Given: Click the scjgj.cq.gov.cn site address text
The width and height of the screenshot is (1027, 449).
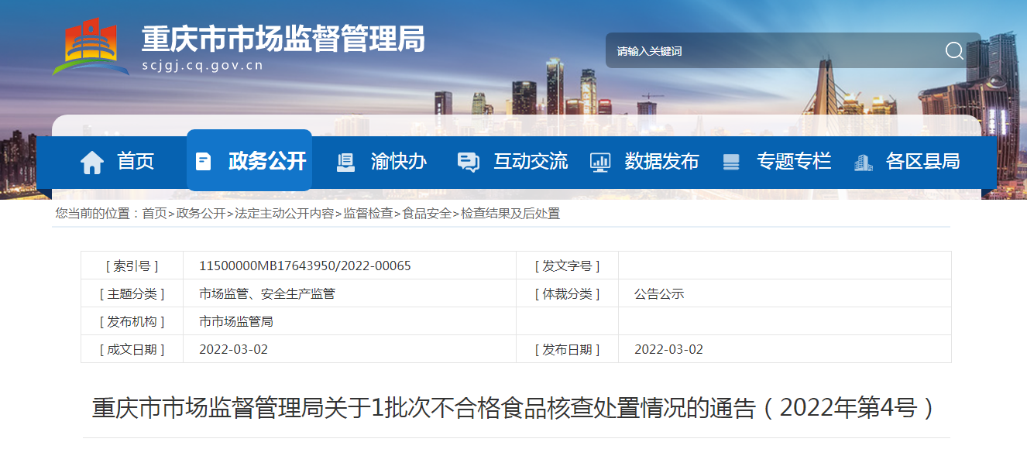Looking at the screenshot, I should click(203, 65).
